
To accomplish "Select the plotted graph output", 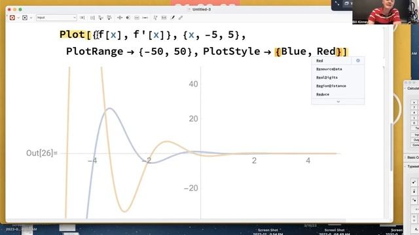I will point(200,142).
